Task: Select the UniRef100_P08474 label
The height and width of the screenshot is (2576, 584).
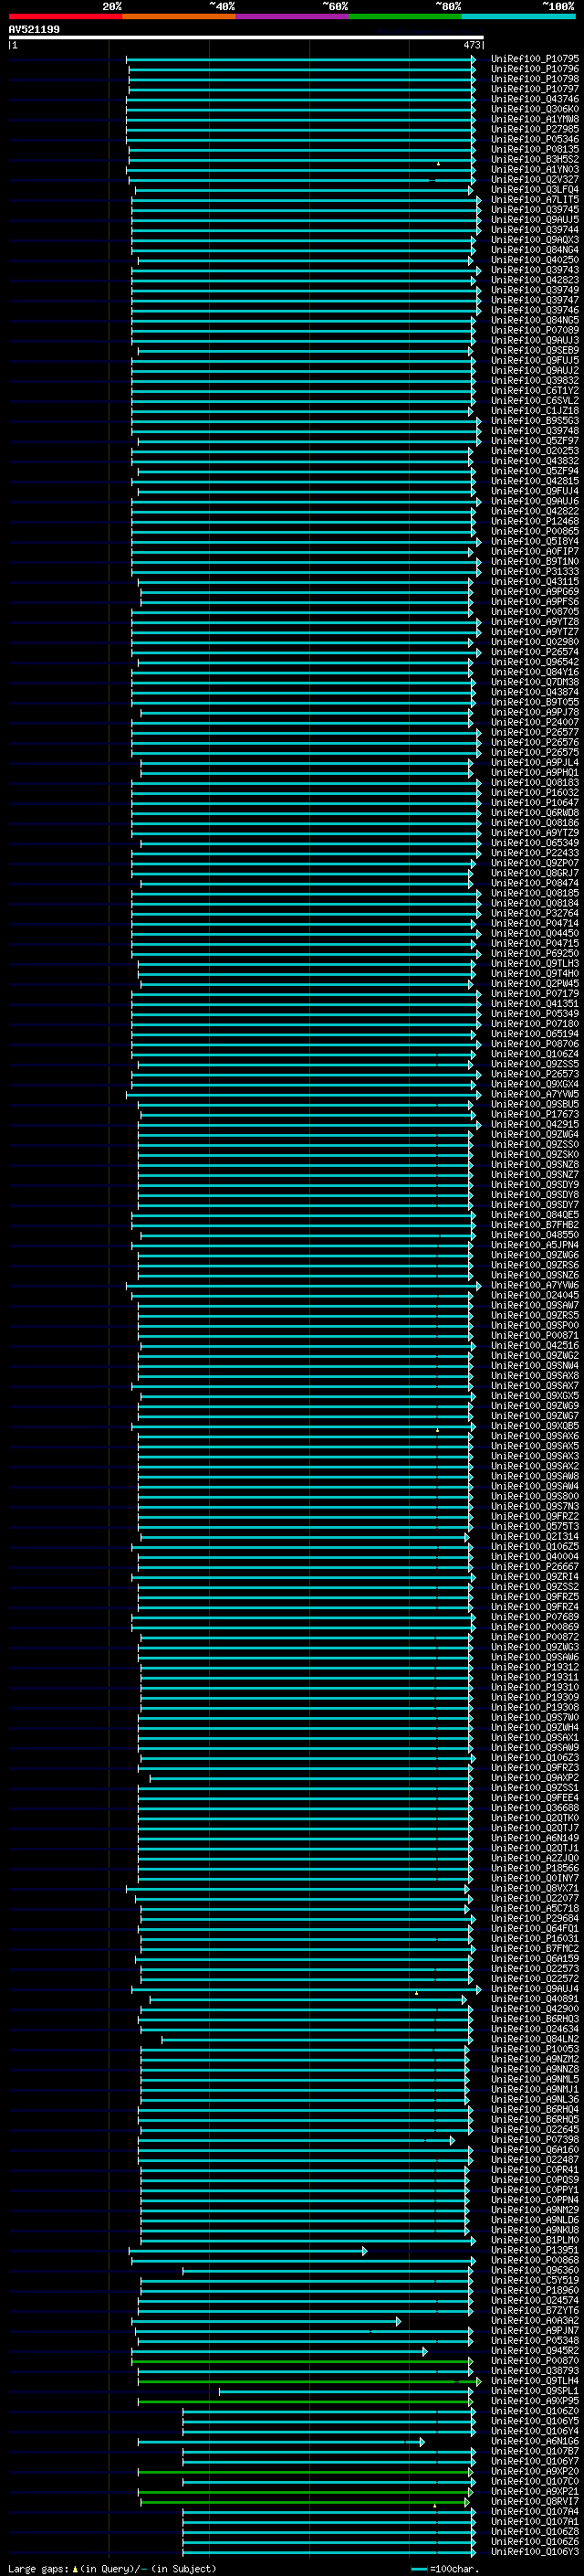Action: click(x=534, y=883)
